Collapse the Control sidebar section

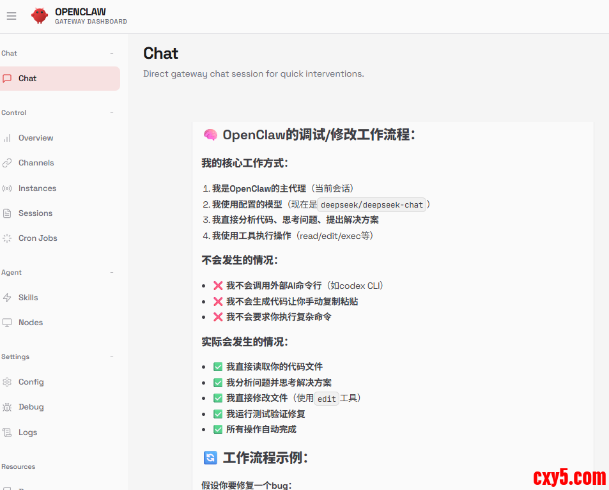tap(112, 113)
